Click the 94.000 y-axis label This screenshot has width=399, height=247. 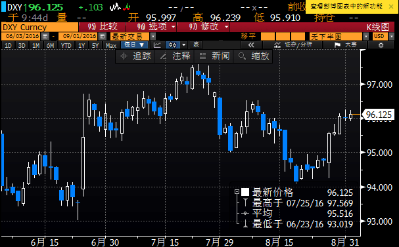(379, 187)
